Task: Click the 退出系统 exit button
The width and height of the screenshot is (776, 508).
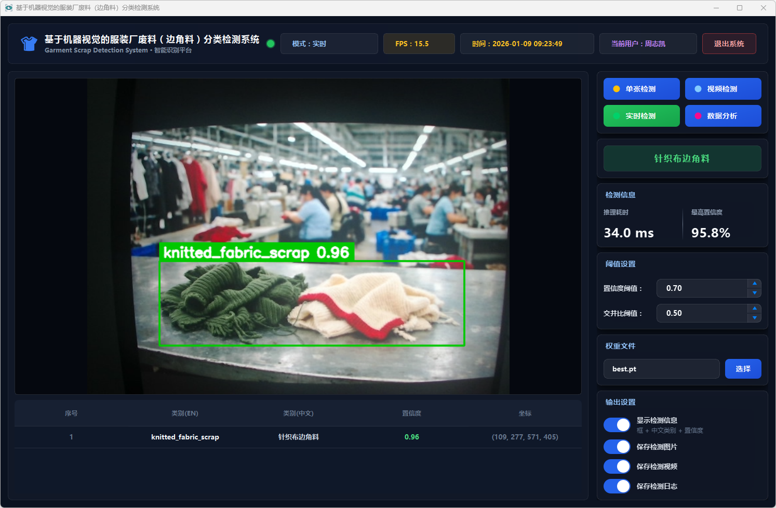Action: (x=729, y=44)
